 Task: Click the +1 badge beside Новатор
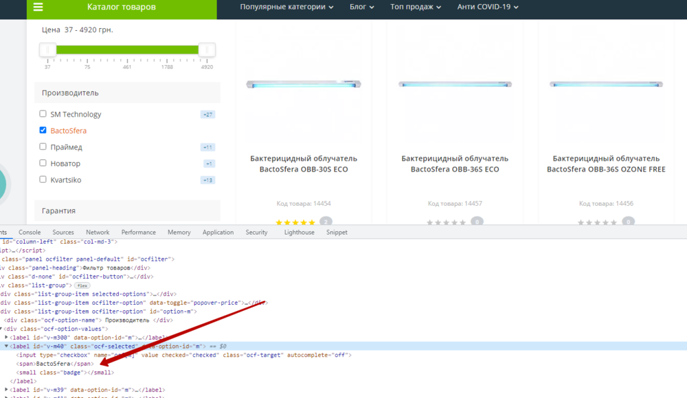pyautogui.click(x=209, y=164)
